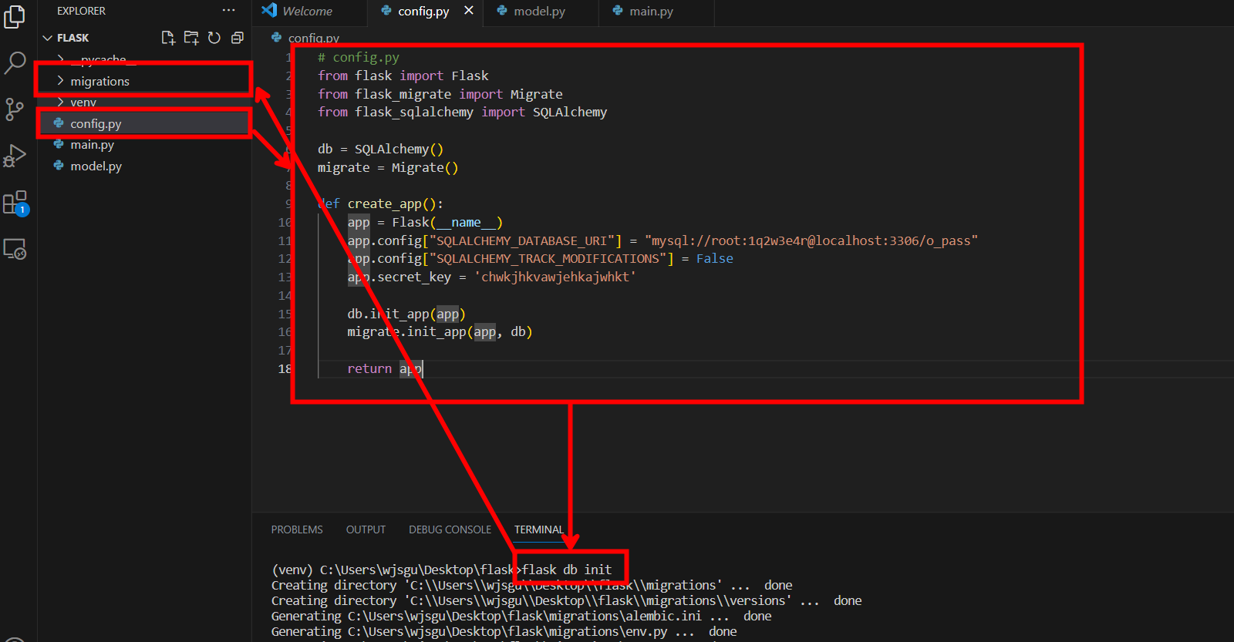The image size is (1234, 642).
Task: Click the 'from flask import Flask' line
Action: coord(403,76)
